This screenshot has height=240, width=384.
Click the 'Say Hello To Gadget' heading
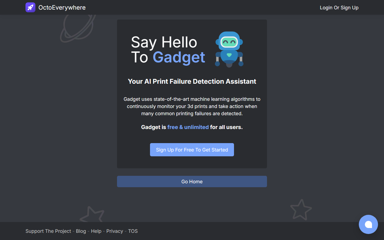click(x=168, y=50)
